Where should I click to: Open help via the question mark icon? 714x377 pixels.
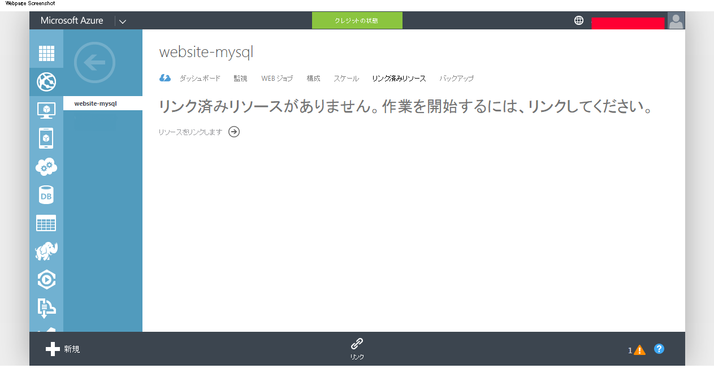point(659,349)
